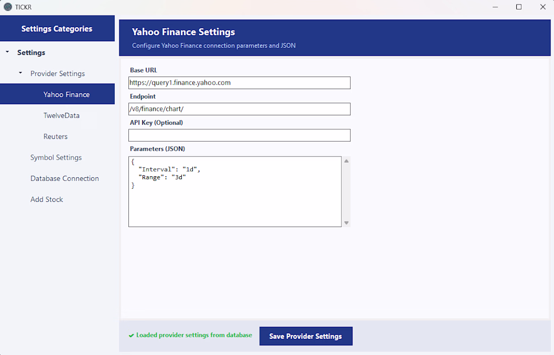Image resolution: width=554 pixels, height=355 pixels.
Task: Go to Symbol Settings
Action: click(x=56, y=158)
